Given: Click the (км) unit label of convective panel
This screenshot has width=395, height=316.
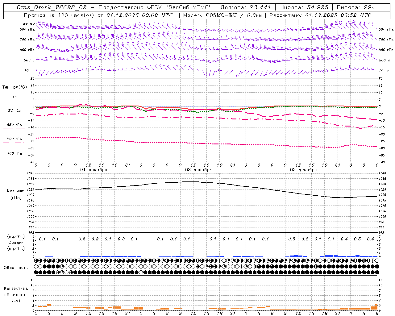Looking at the screenshot, I should click(16, 301).
